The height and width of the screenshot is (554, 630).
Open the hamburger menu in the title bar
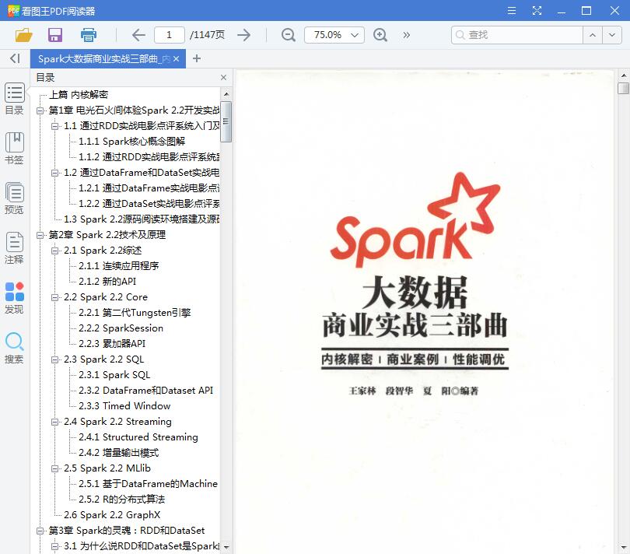point(512,11)
